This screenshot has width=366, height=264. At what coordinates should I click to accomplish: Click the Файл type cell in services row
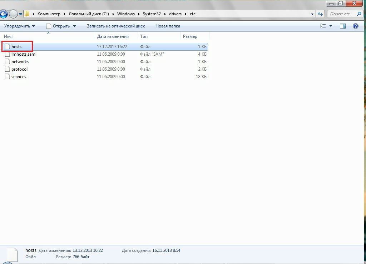(145, 77)
